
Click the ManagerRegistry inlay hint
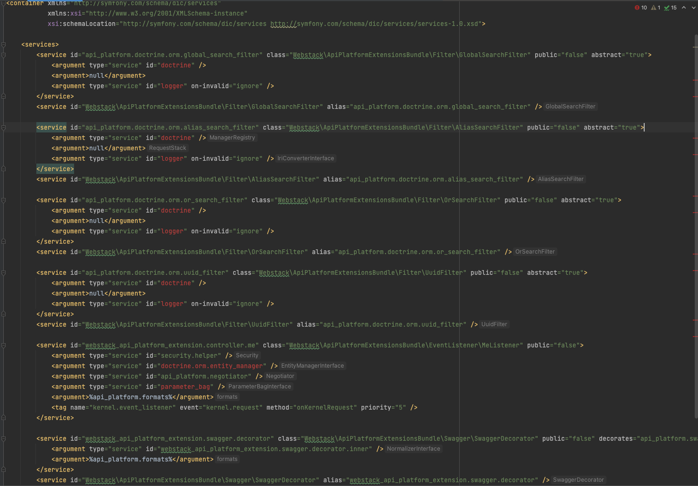[x=232, y=138]
